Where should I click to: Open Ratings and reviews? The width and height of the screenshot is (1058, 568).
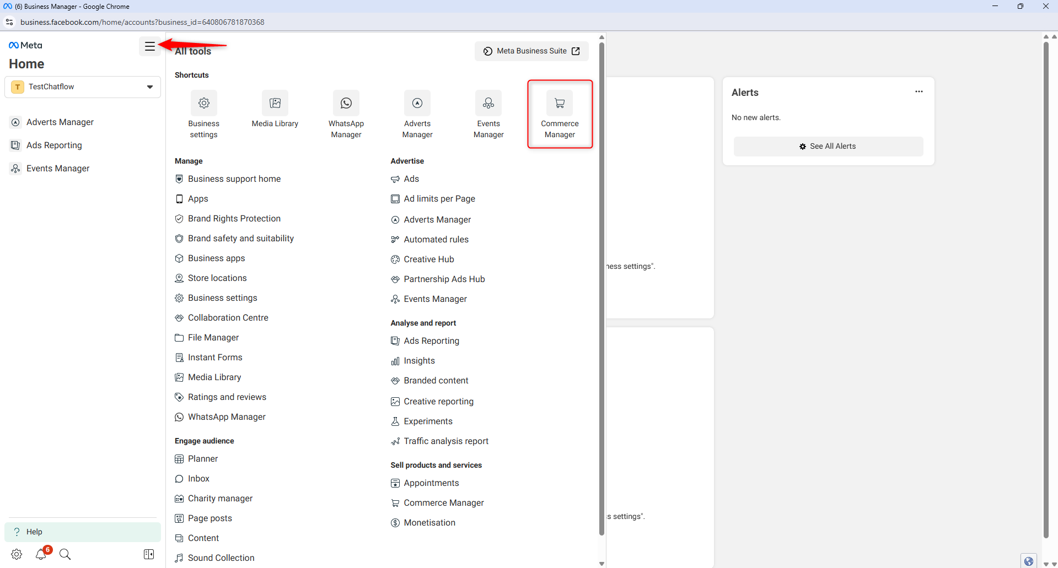coord(221,397)
